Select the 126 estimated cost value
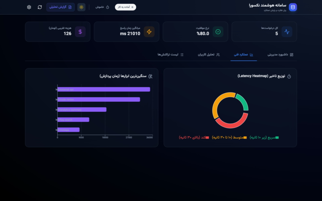The width and height of the screenshot is (322, 201). point(67,34)
